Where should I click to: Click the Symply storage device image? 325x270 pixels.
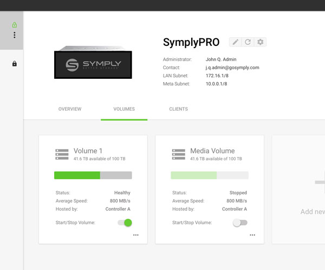pos(93,62)
